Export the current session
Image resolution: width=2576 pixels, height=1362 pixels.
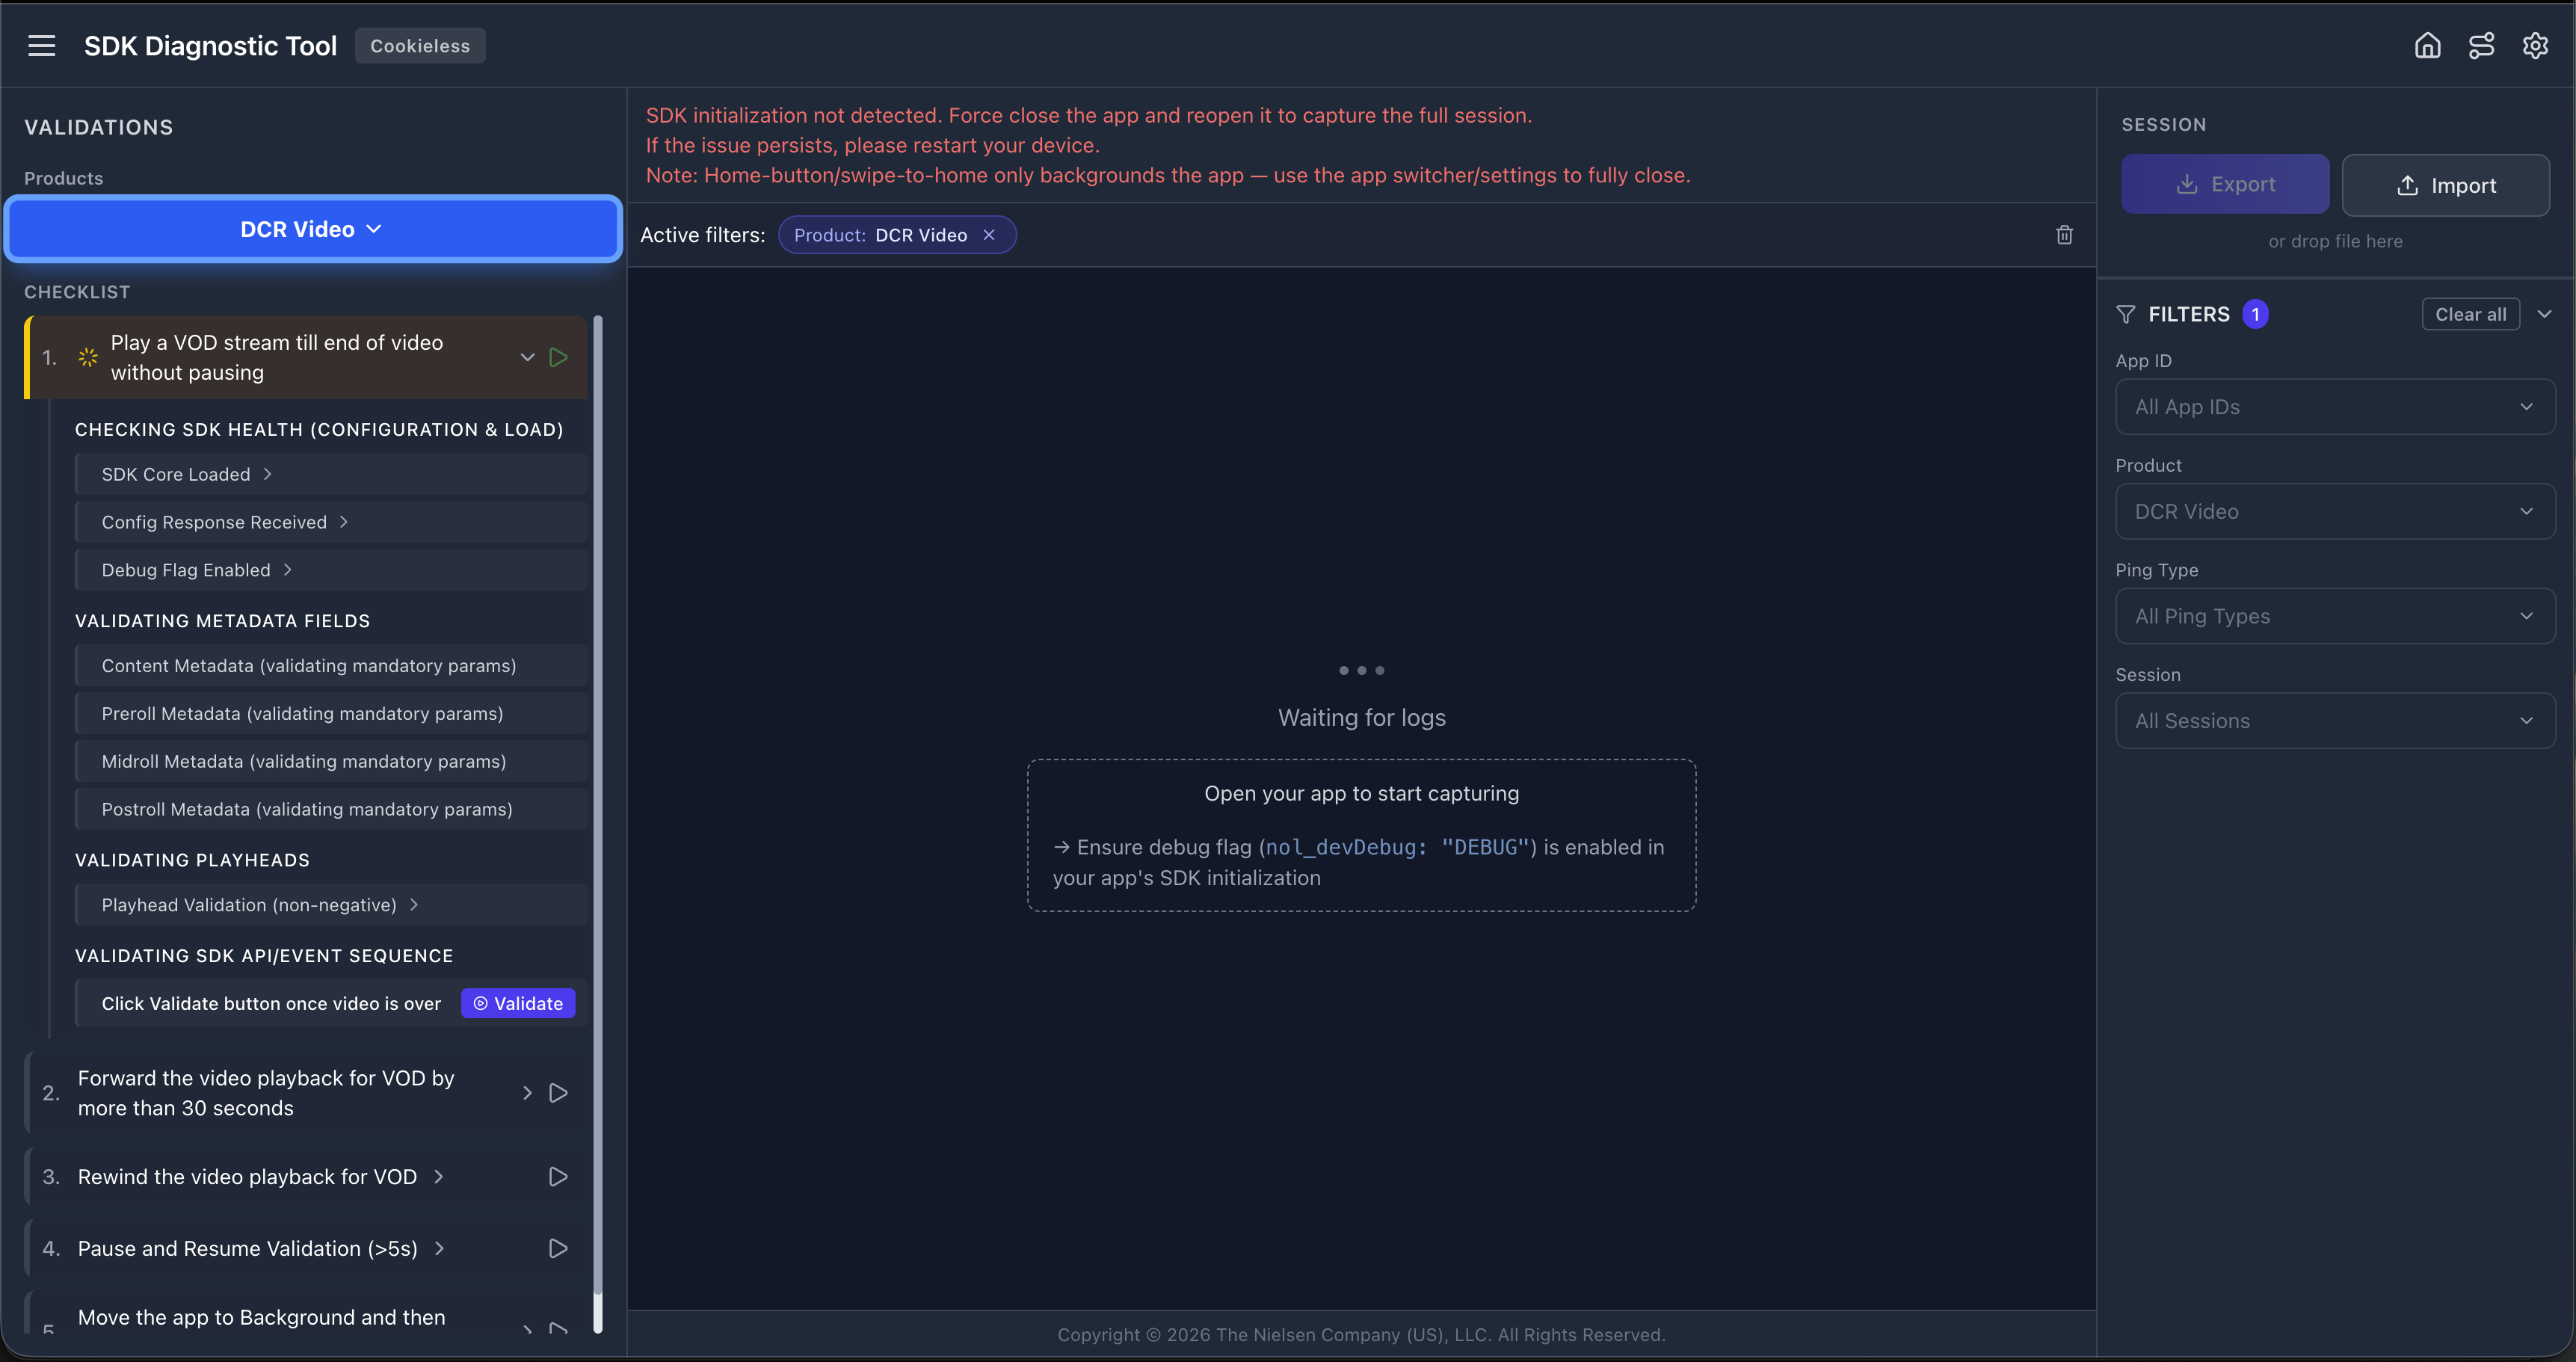point(2225,183)
